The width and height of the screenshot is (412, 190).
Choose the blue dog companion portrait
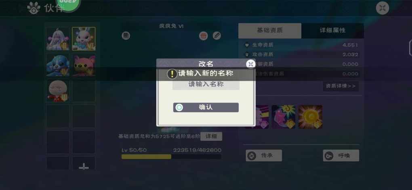pos(58,65)
